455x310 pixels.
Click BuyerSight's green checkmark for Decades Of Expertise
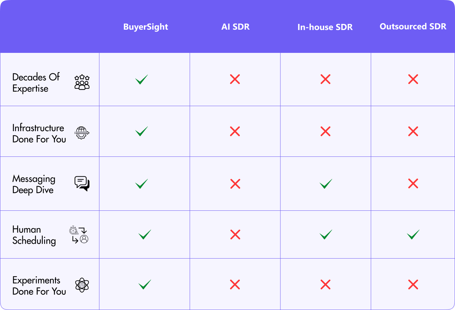point(141,79)
